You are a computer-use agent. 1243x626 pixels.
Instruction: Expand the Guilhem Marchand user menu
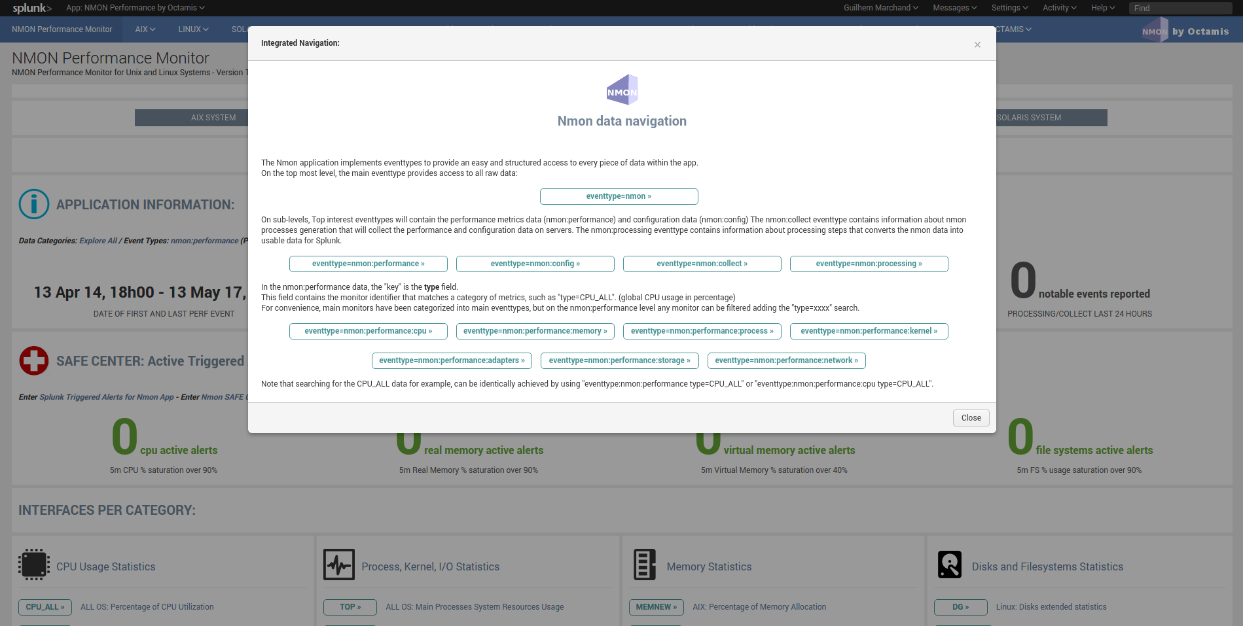point(880,8)
